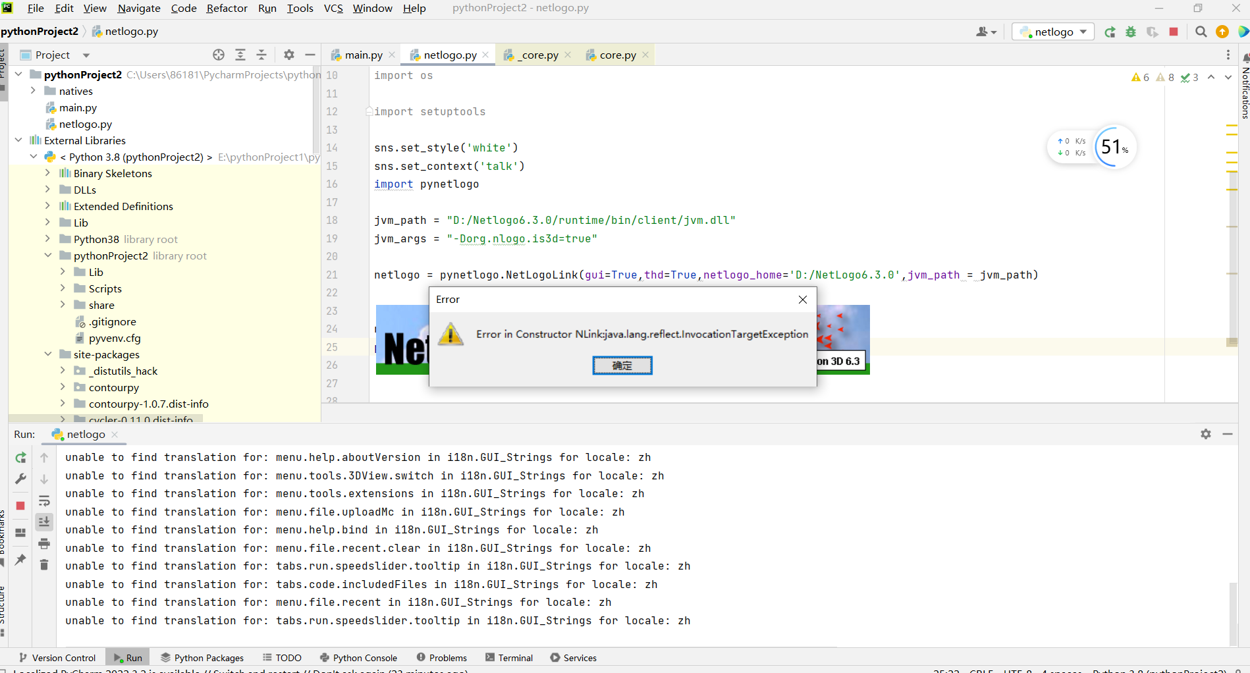Soft-wrap console output lines

(44, 501)
